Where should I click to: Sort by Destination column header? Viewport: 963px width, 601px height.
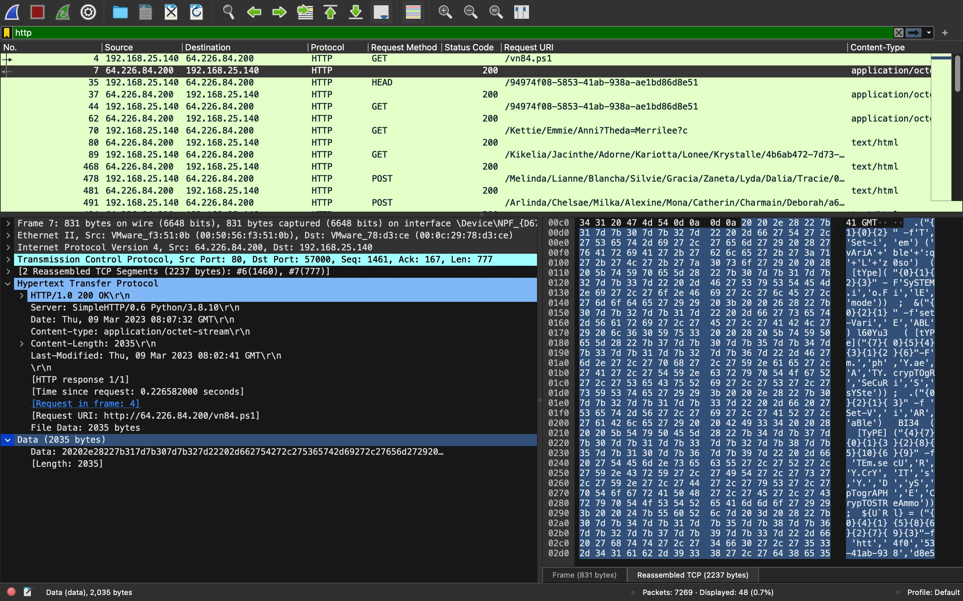[x=244, y=47]
